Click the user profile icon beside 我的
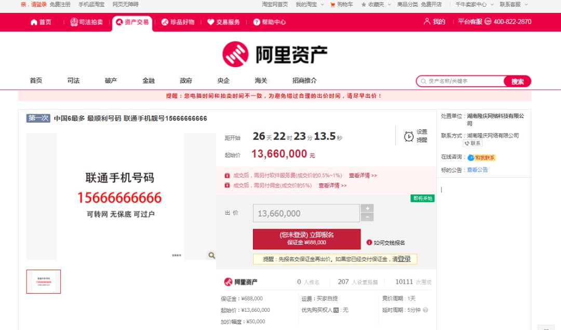This screenshot has width=561, height=330. pos(427,21)
